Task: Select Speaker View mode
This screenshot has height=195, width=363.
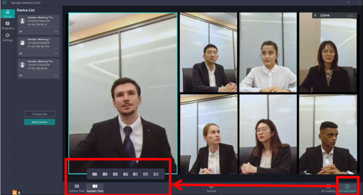Action: (95, 188)
